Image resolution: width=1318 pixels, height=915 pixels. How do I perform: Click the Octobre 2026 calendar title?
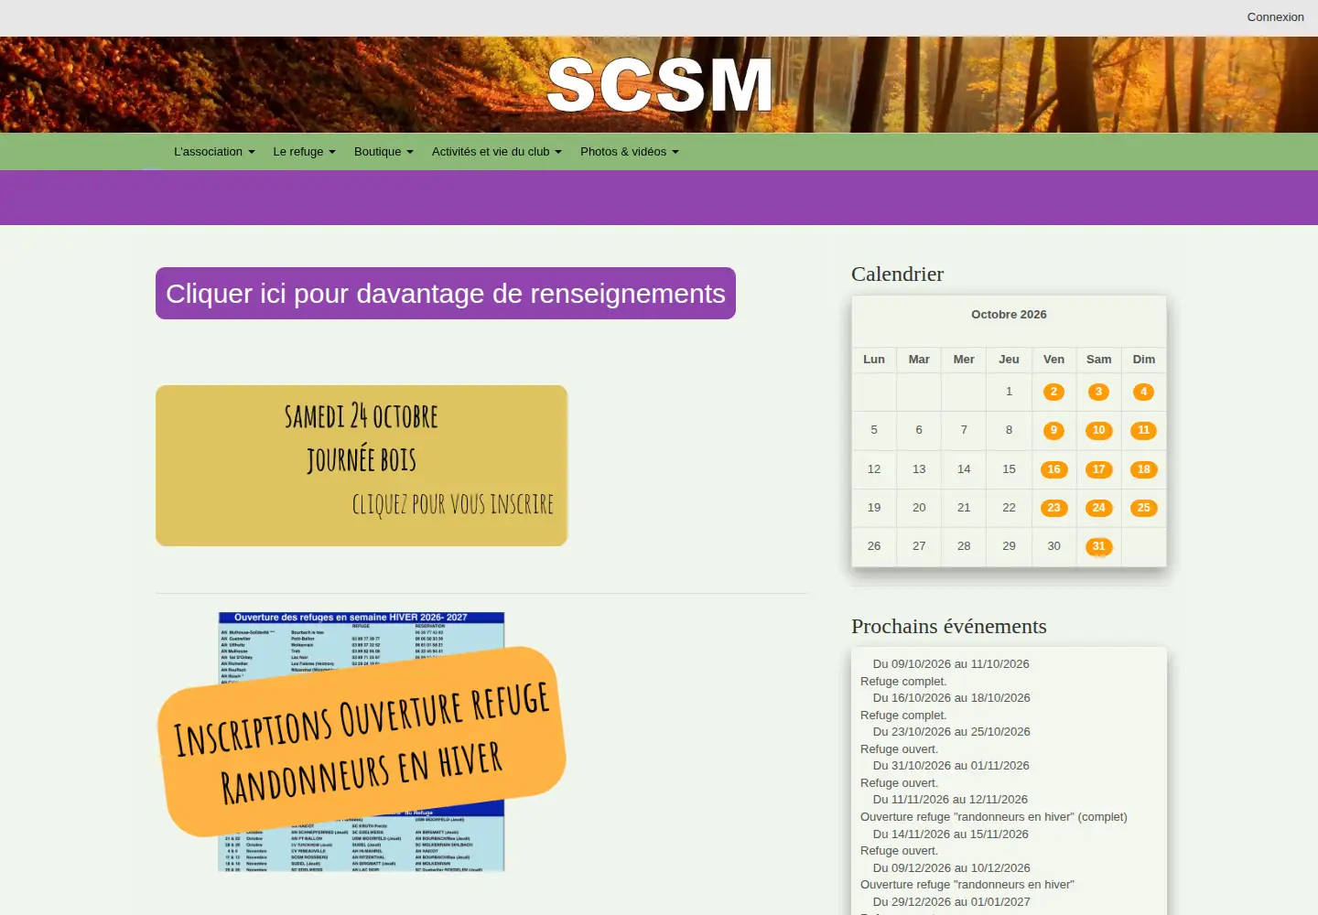pos(1009,315)
